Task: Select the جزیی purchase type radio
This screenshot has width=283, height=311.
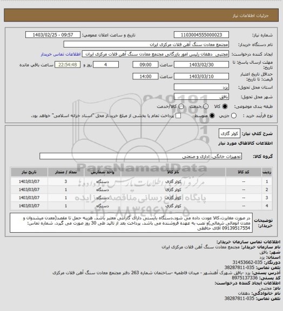Action: tap(234, 116)
